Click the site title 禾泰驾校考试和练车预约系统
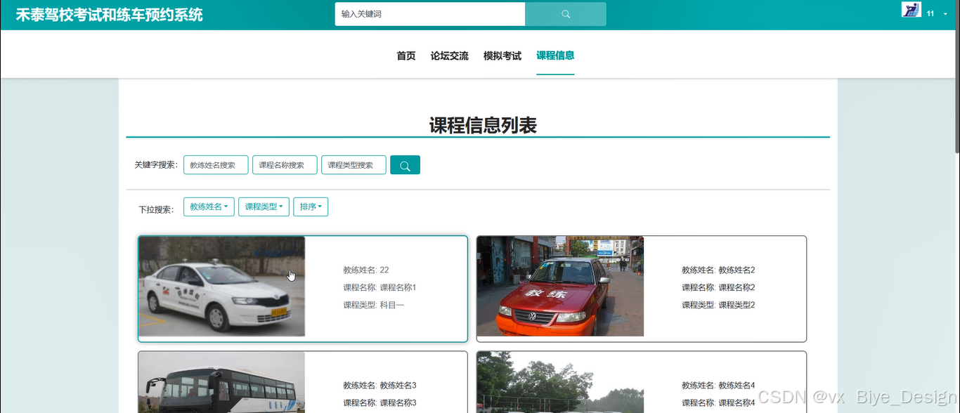 (x=110, y=15)
